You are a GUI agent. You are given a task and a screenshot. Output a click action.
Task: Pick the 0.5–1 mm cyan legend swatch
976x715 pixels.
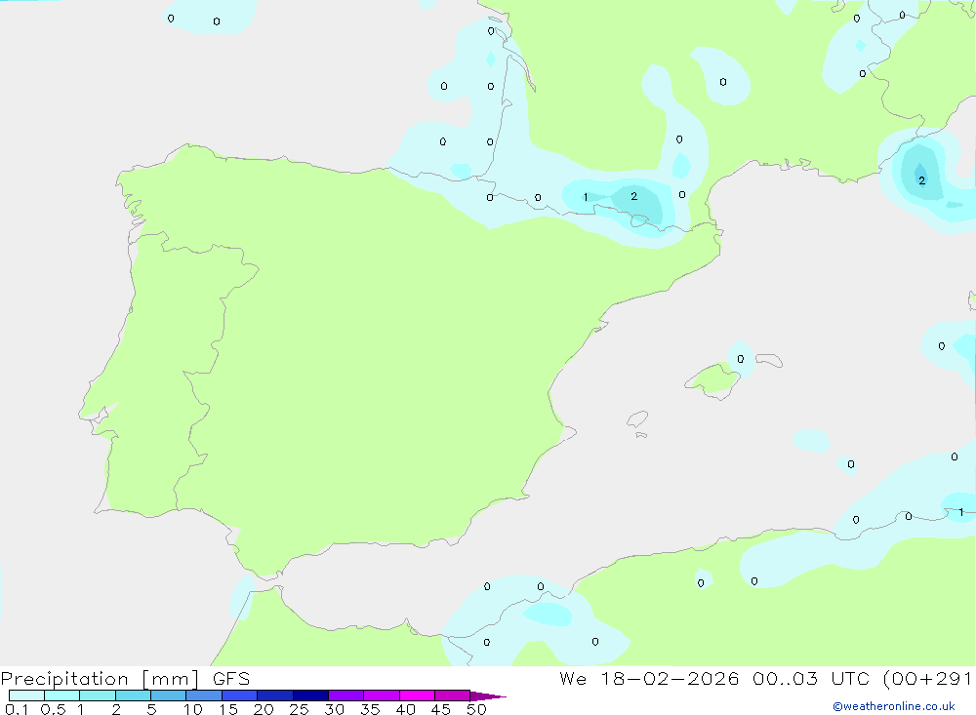point(61,695)
